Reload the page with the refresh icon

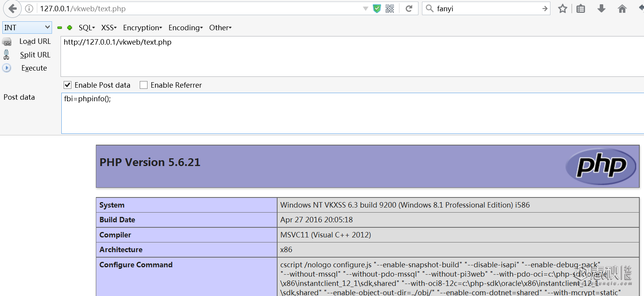coord(409,9)
